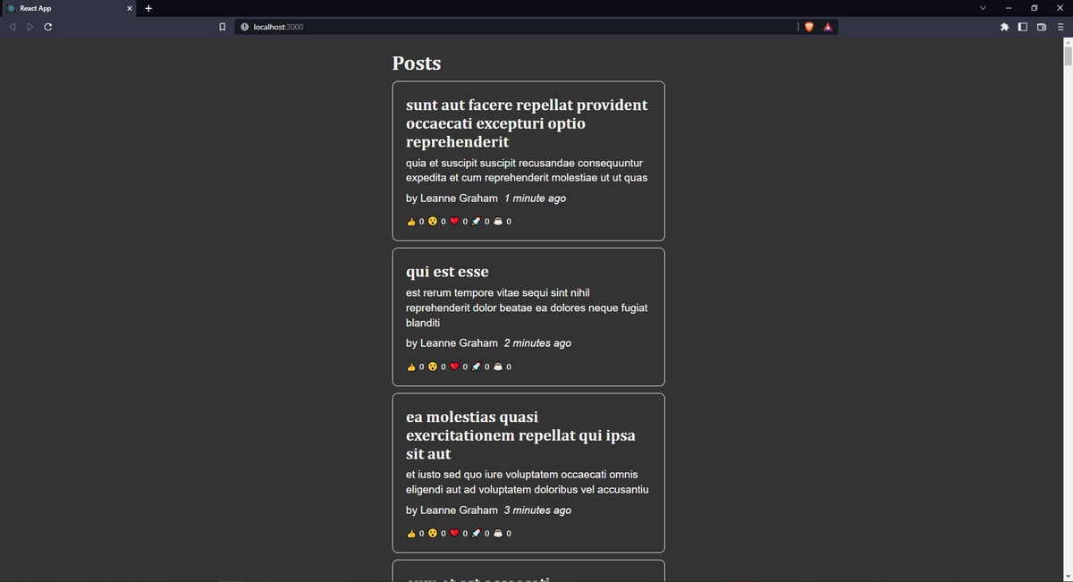Open the browser extensions puzzle icon
The width and height of the screenshot is (1073, 582).
click(1005, 27)
